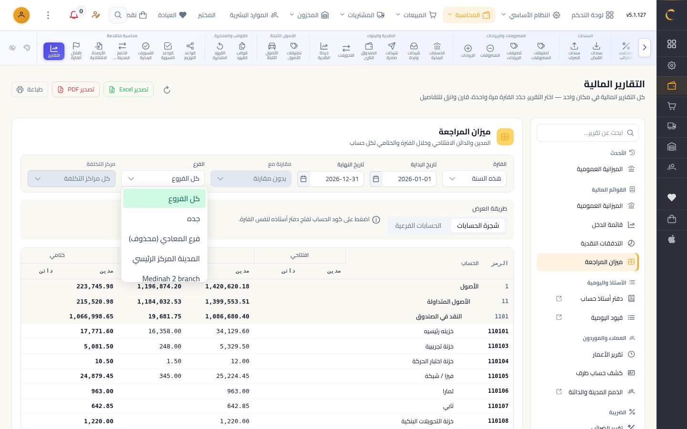Open التدفقات النقدية report in sidebar

coord(588,244)
